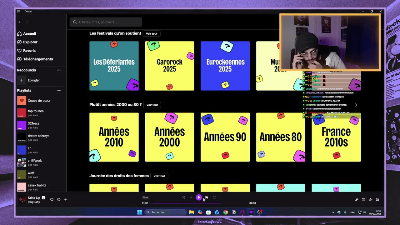Open the Deezer taskbar icon
The image size is (400, 225).
251,212
